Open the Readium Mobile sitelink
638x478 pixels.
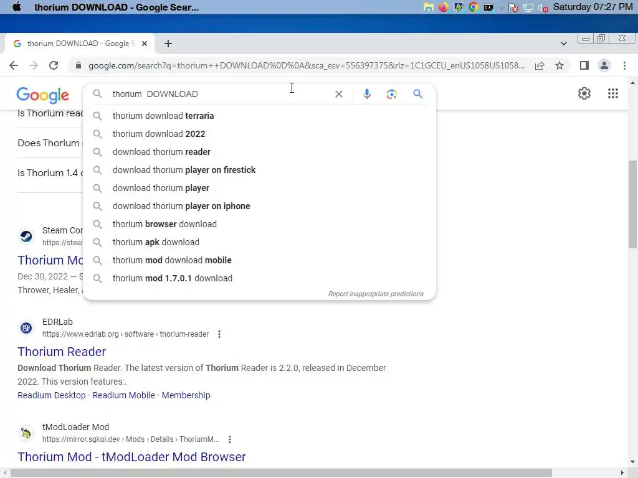pyautogui.click(x=124, y=395)
